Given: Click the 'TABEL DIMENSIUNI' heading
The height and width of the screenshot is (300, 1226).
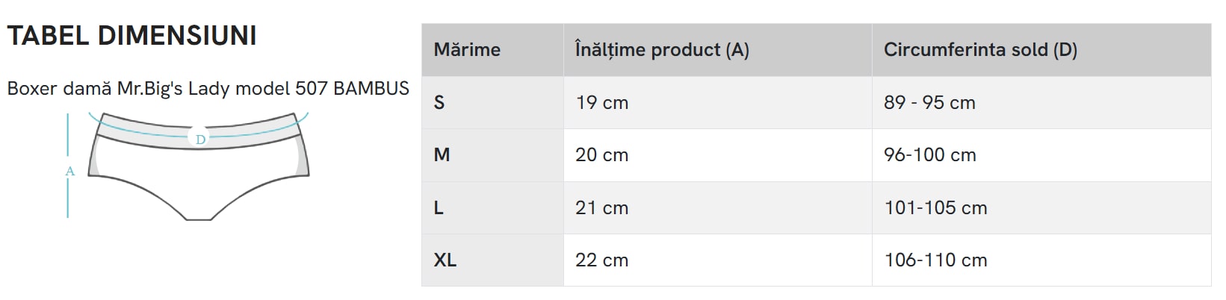Looking at the screenshot, I should pyautogui.click(x=131, y=36).
